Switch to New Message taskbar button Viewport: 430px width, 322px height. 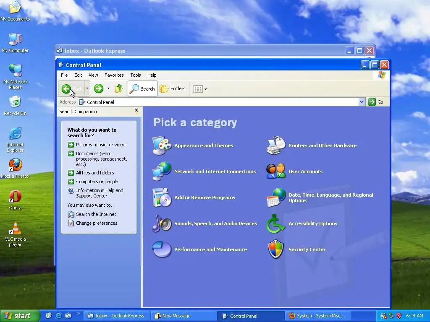point(184,316)
